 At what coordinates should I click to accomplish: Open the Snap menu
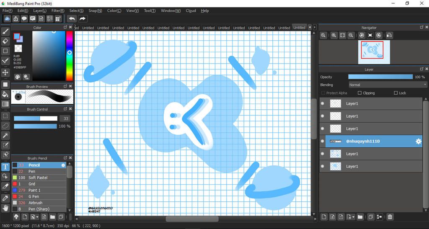(95, 10)
